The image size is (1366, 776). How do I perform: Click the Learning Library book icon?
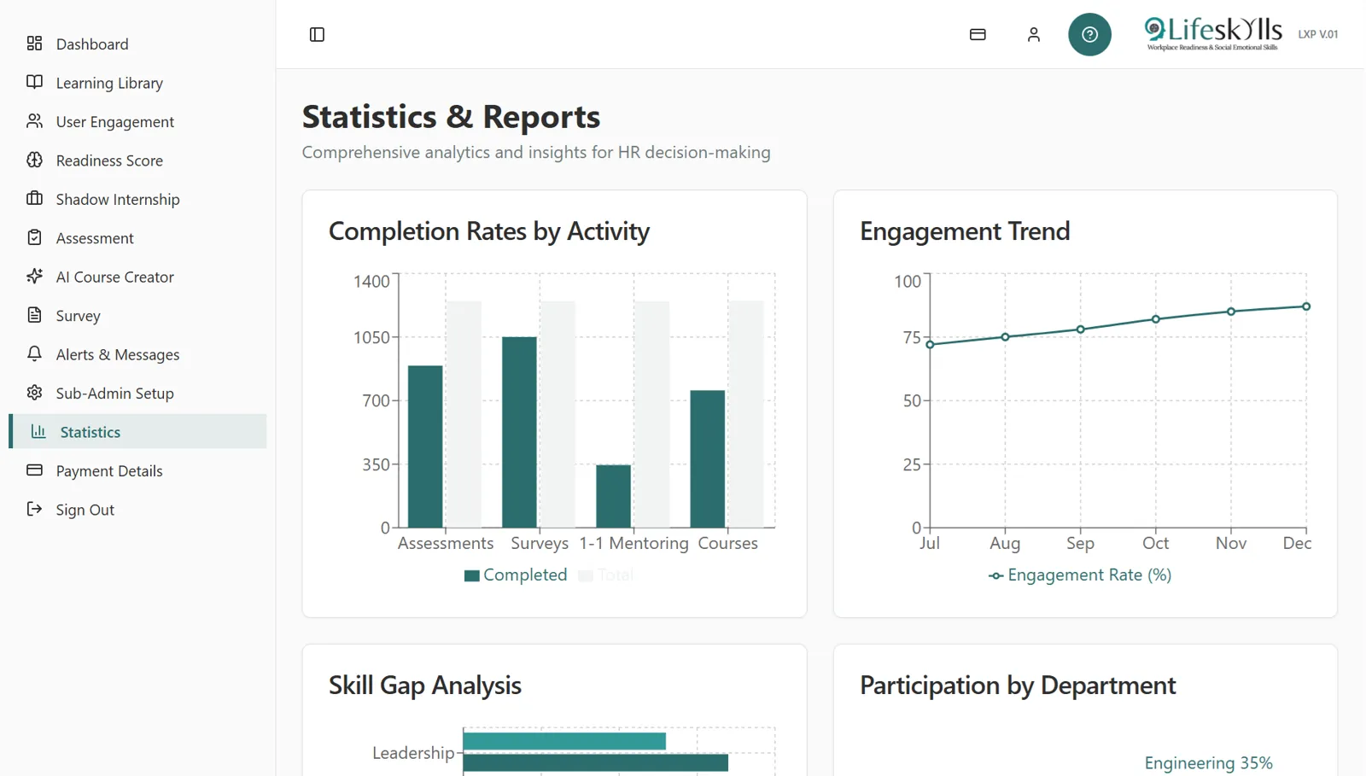tap(34, 82)
